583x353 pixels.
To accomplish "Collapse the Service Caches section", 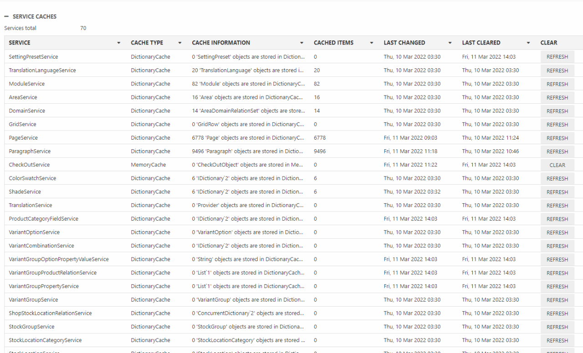I will [6, 16].
